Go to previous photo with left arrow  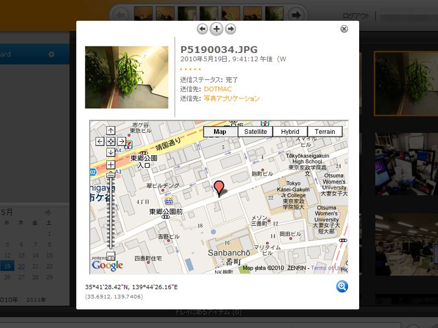coord(202,28)
